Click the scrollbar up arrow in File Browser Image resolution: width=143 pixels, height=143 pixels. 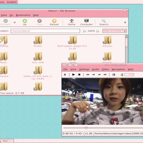coord(127,36)
